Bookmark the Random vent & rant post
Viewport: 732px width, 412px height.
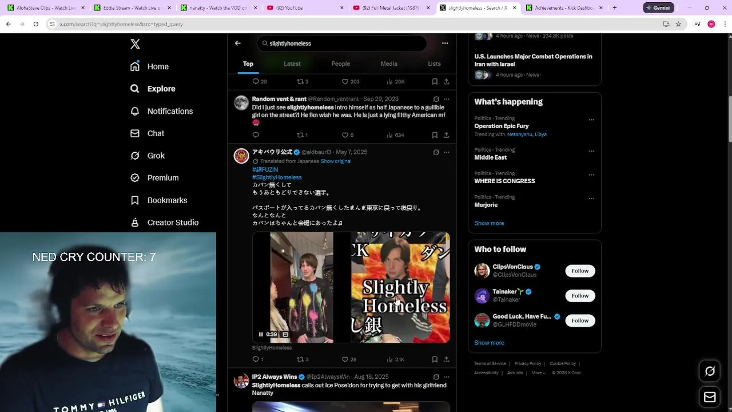click(x=435, y=135)
